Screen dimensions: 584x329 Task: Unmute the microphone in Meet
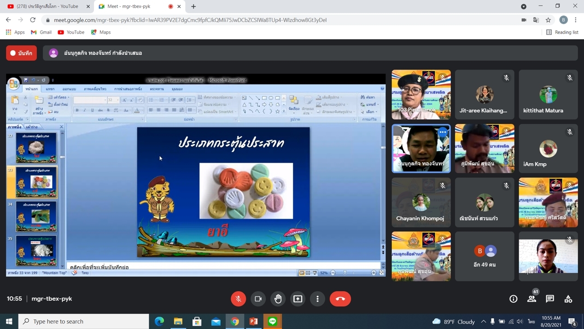click(x=238, y=299)
